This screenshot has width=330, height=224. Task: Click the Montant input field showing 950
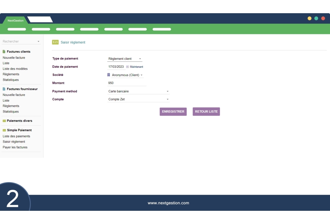pos(127,83)
